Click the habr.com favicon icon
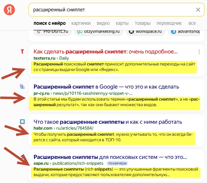This screenshot has height=183, width=207. (22, 122)
